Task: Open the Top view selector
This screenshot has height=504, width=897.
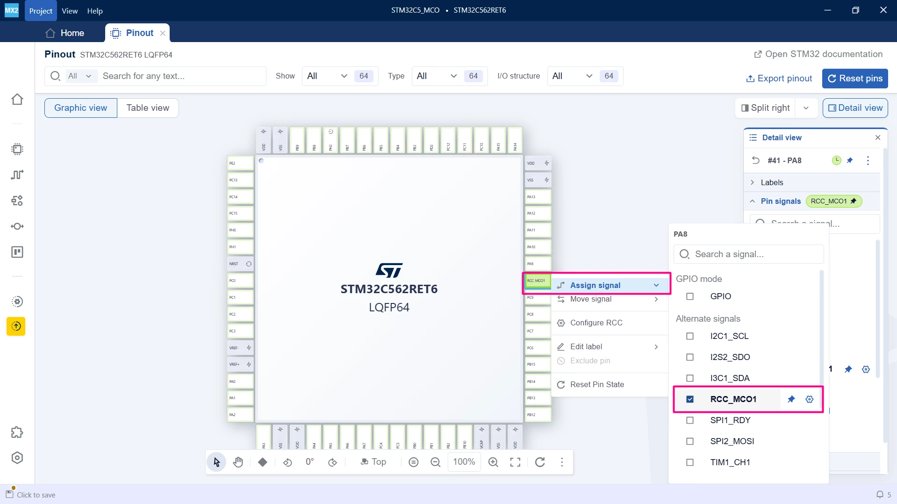Action: (x=373, y=462)
